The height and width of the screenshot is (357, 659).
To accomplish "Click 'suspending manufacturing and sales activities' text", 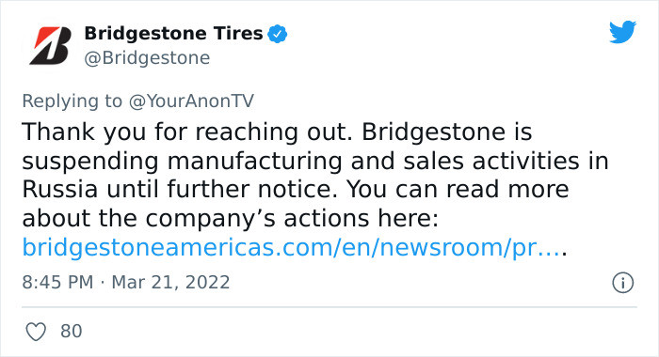I will 300,161.
